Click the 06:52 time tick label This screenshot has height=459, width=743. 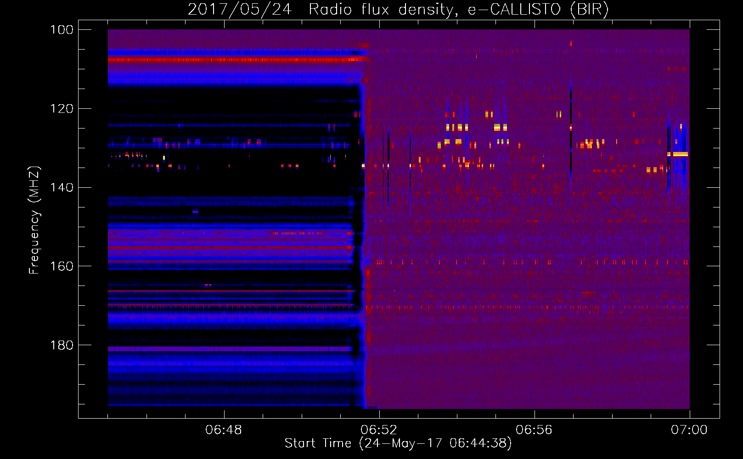[x=379, y=430]
